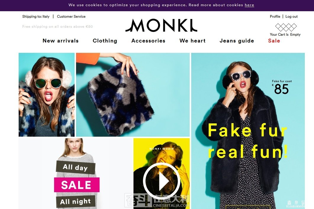Click the Monki logo
The image size is (314, 209).
(161, 25)
